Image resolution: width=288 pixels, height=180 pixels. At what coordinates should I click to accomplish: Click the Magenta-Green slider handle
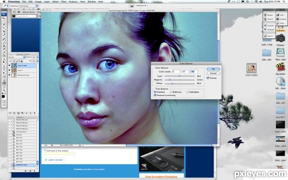click(x=170, y=80)
